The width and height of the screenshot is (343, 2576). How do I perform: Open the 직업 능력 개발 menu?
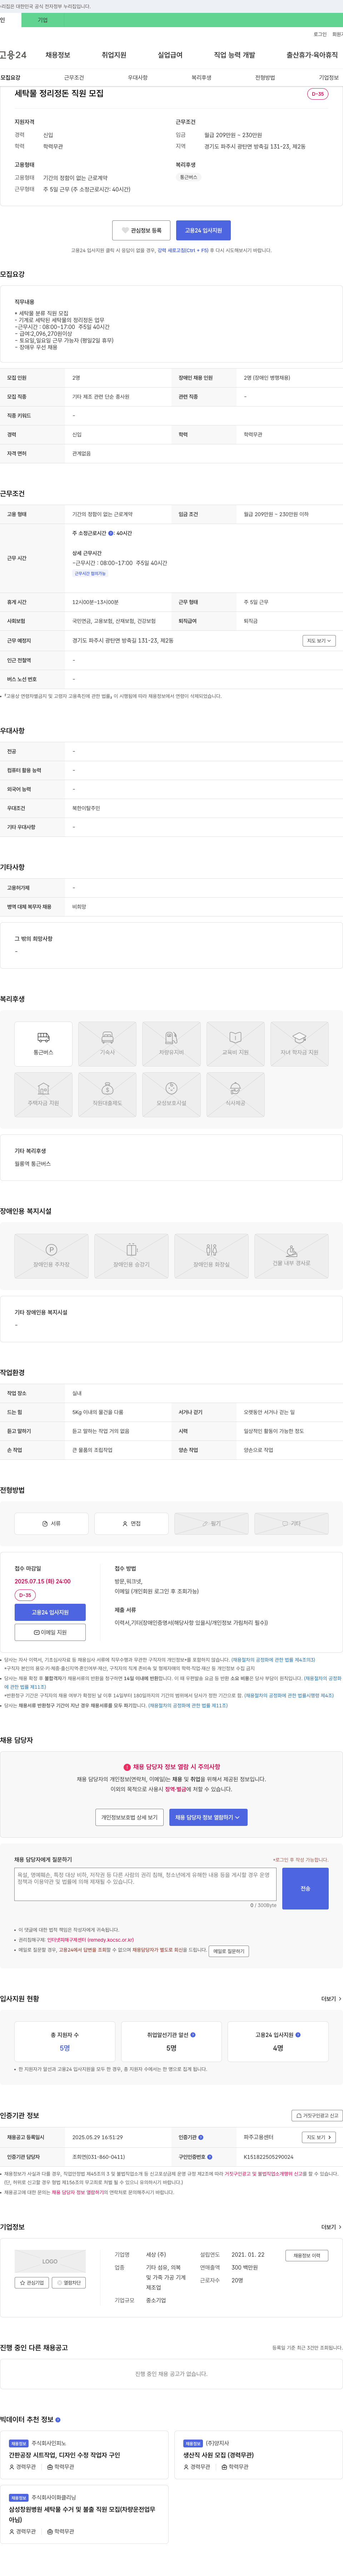click(234, 55)
